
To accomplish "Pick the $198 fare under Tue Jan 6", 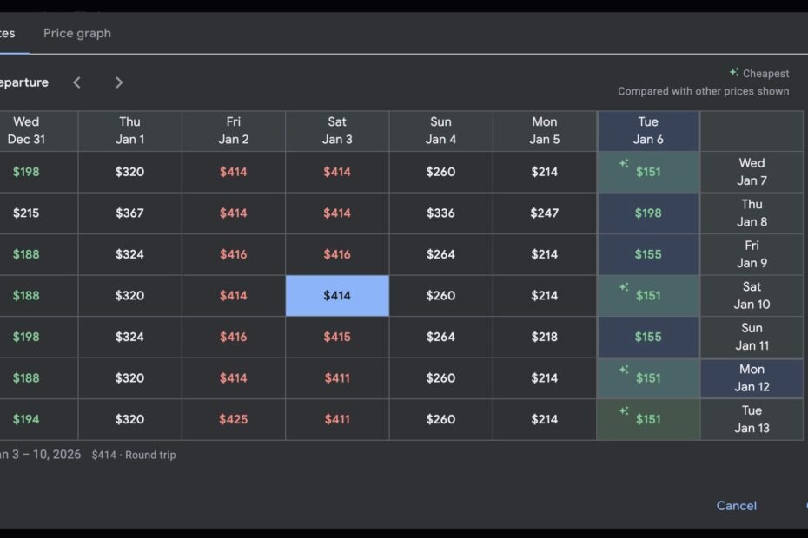I will point(648,213).
